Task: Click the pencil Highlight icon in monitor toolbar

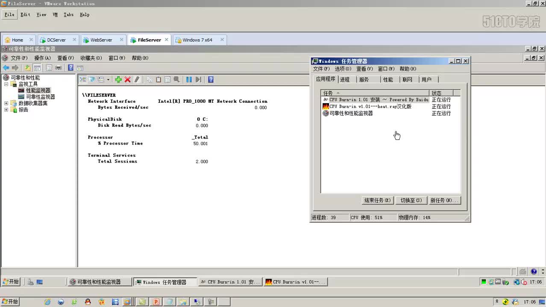Action: (x=137, y=80)
